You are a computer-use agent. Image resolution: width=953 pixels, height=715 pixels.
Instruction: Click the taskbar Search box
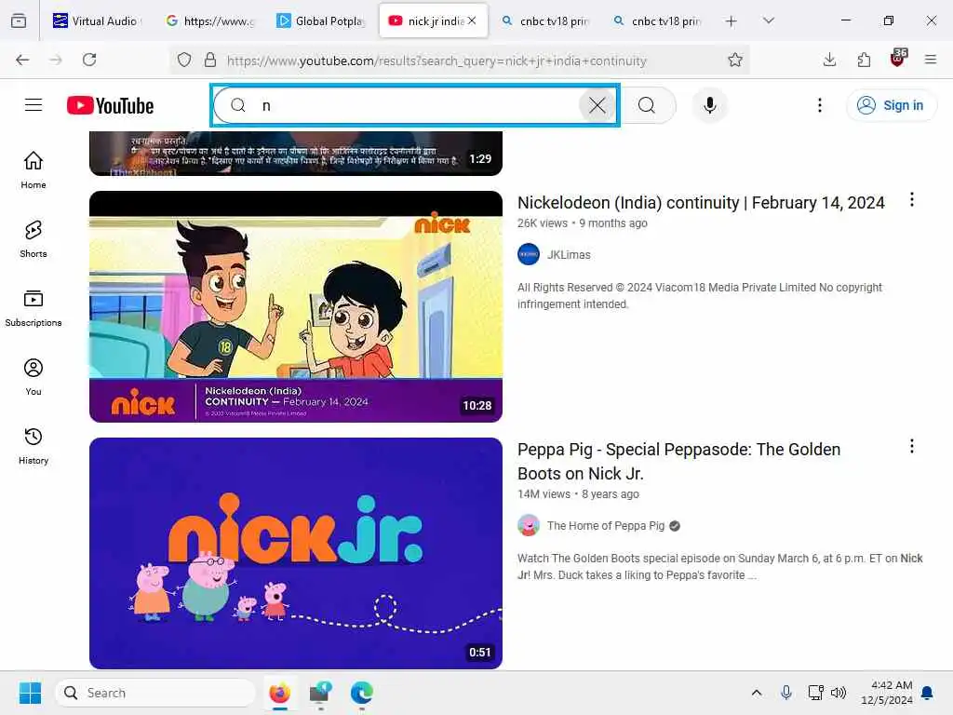tap(155, 693)
